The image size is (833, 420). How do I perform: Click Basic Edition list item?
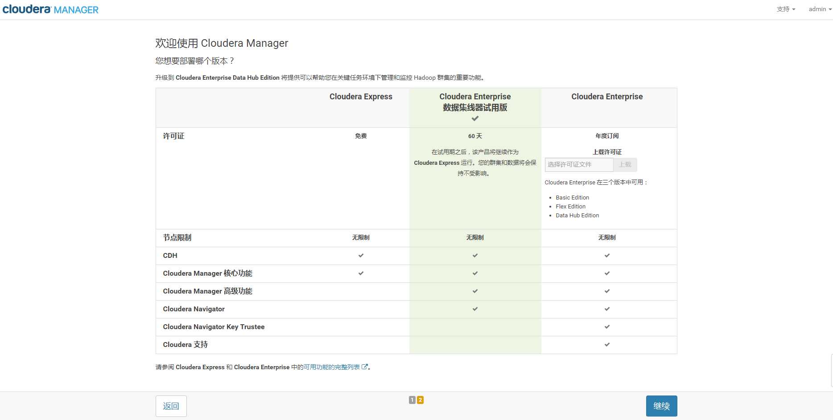point(572,198)
